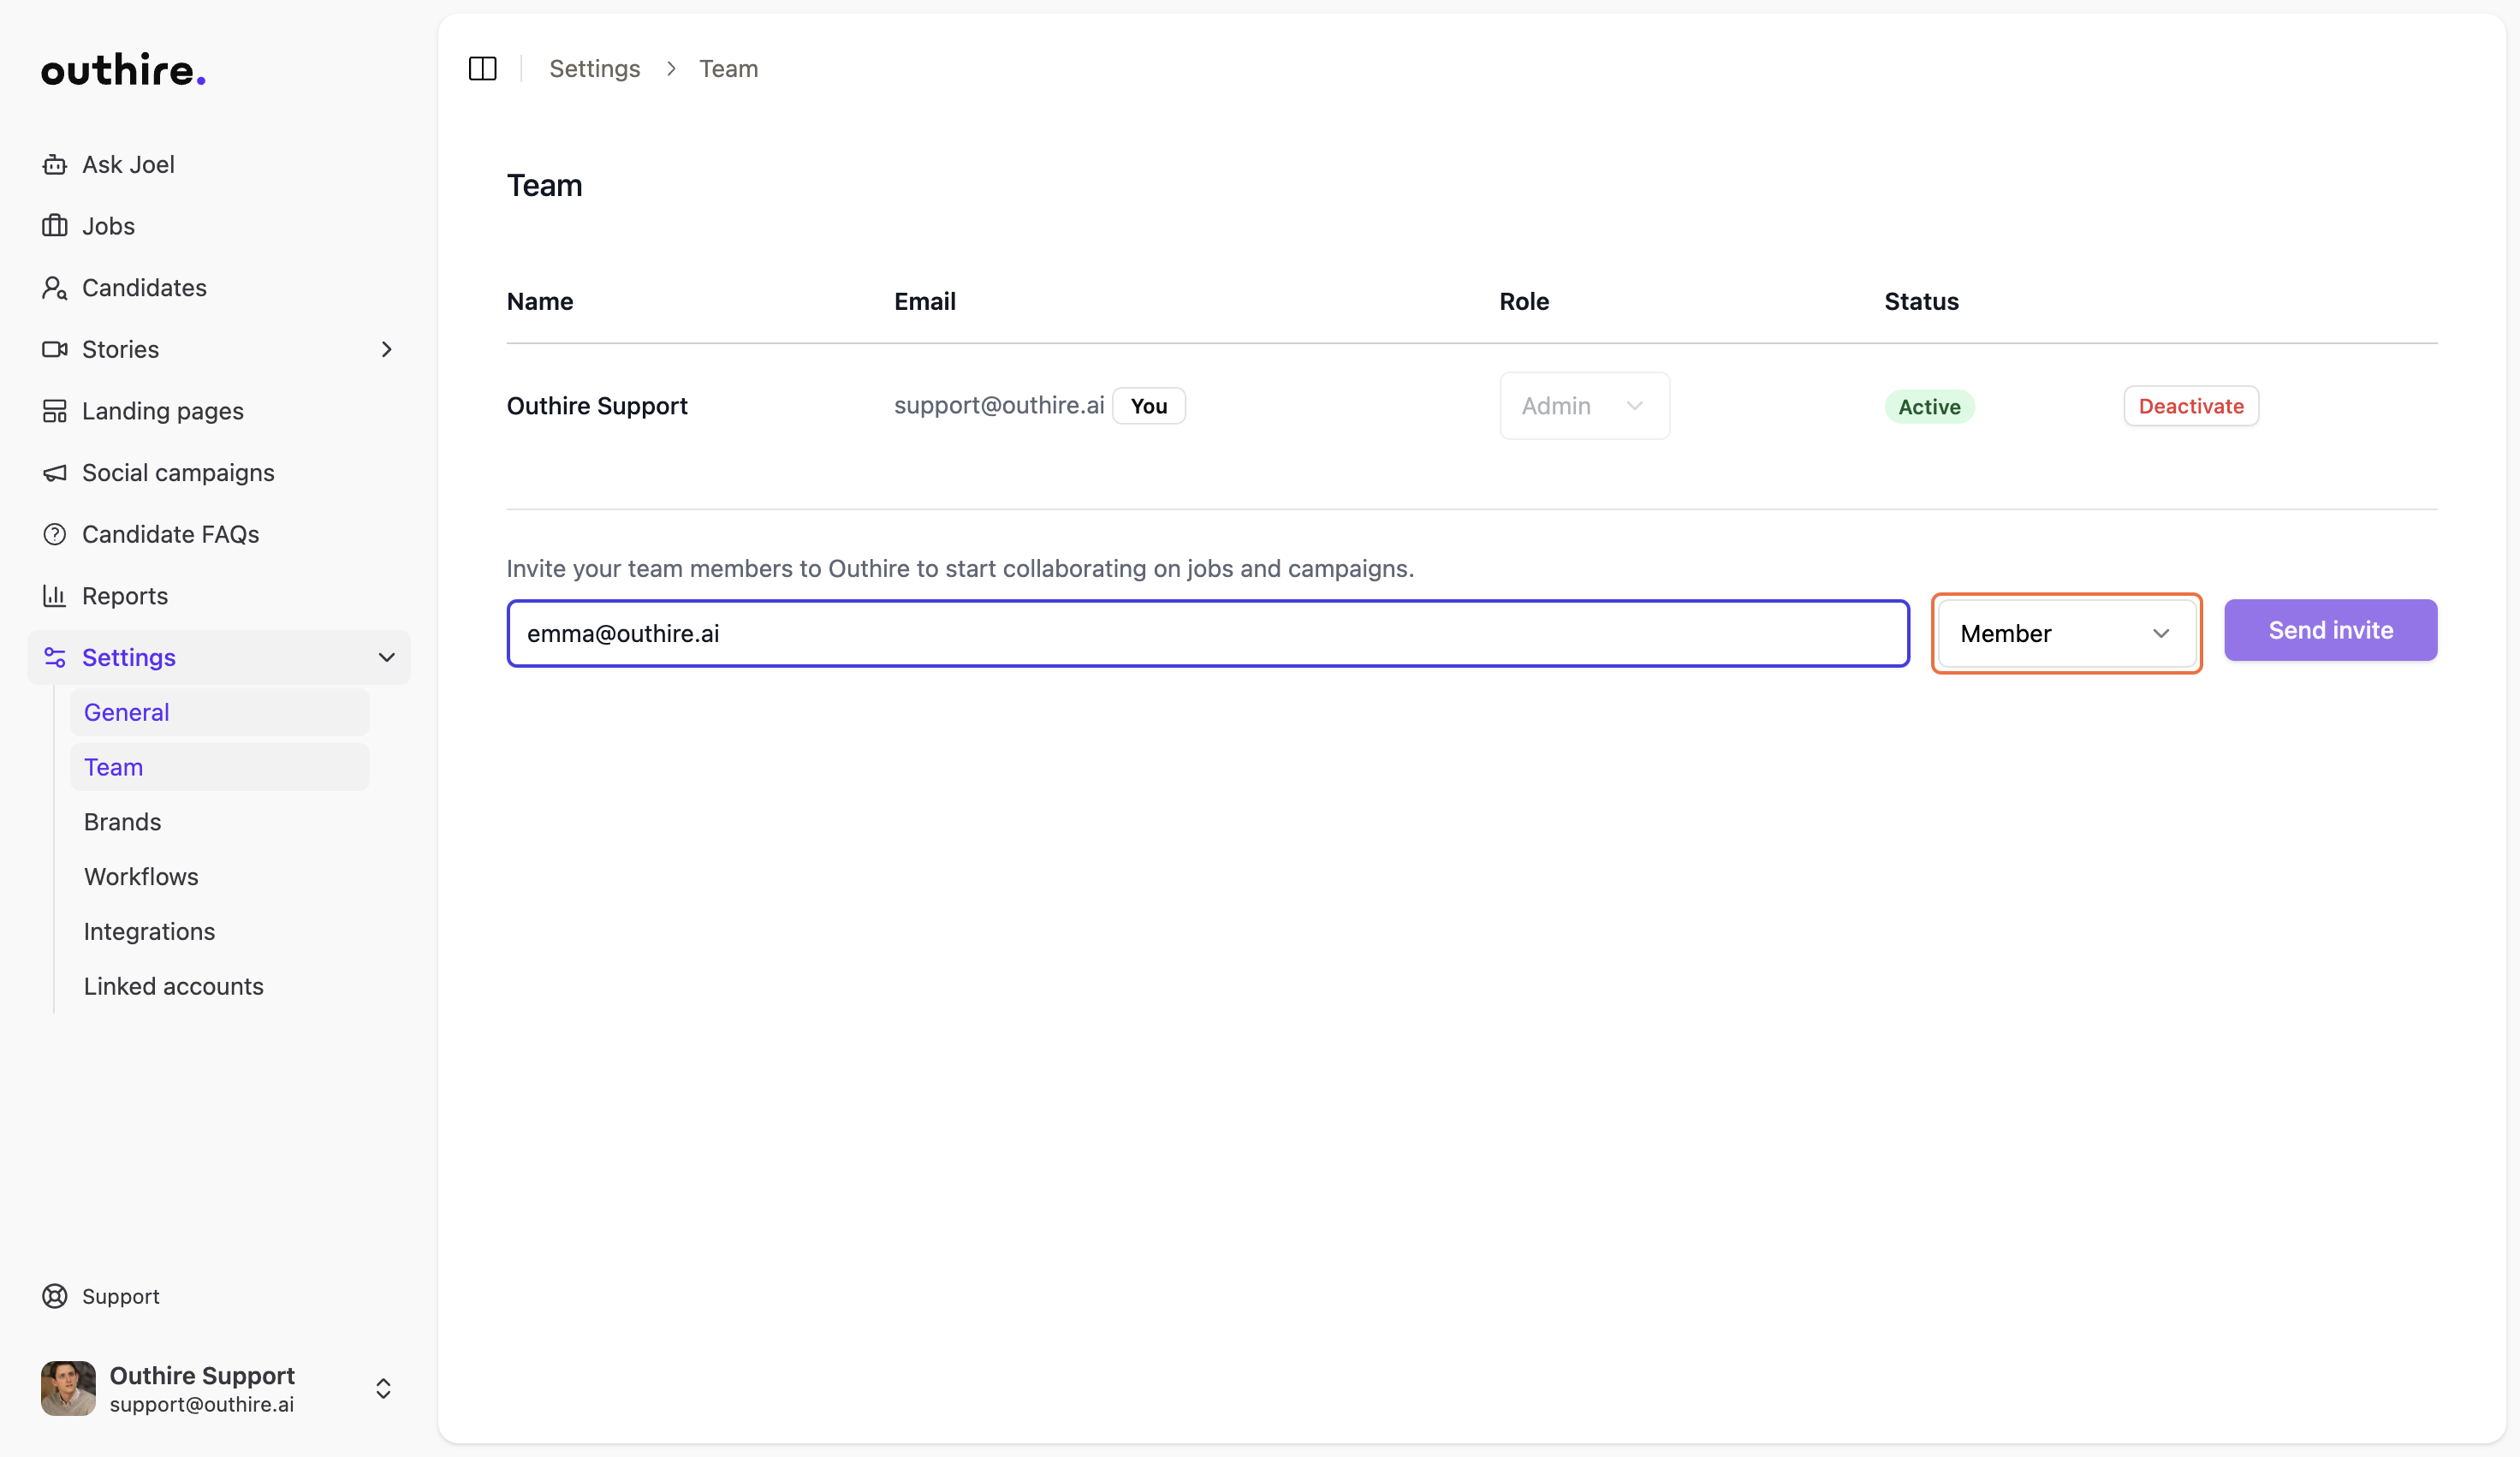
Task: Click the Reports bar chart icon
Action: point(54,596)
